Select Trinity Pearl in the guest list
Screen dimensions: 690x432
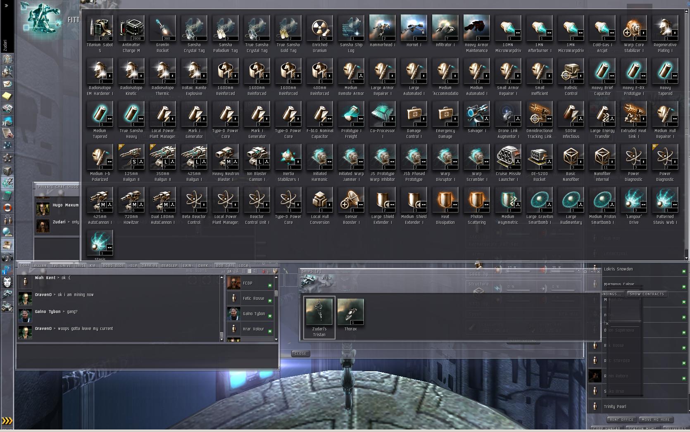point(638,407)
